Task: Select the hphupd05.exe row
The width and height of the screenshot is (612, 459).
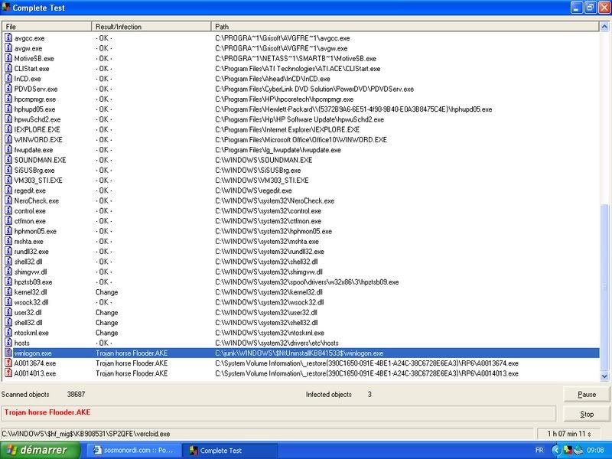Action: pos(301,109)
